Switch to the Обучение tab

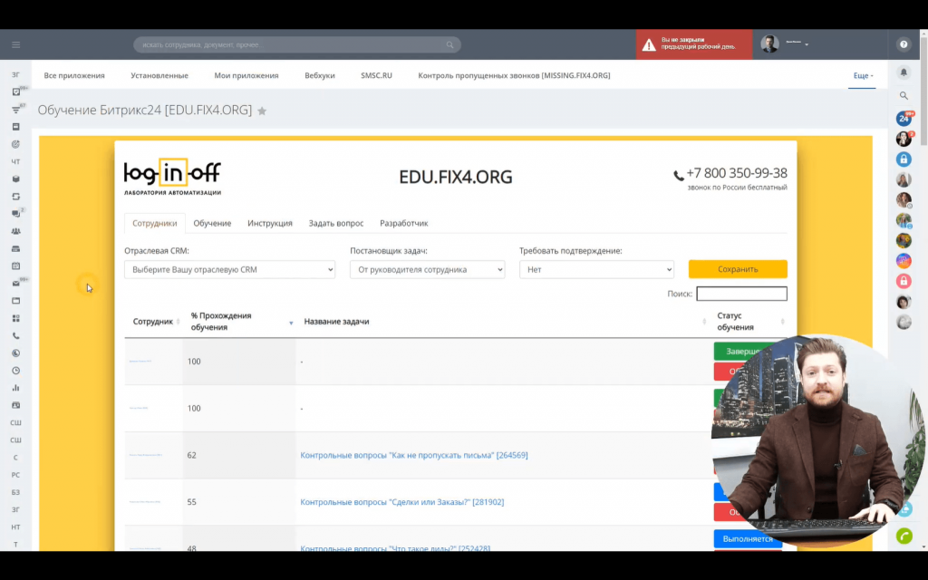(x=212, y=223)
